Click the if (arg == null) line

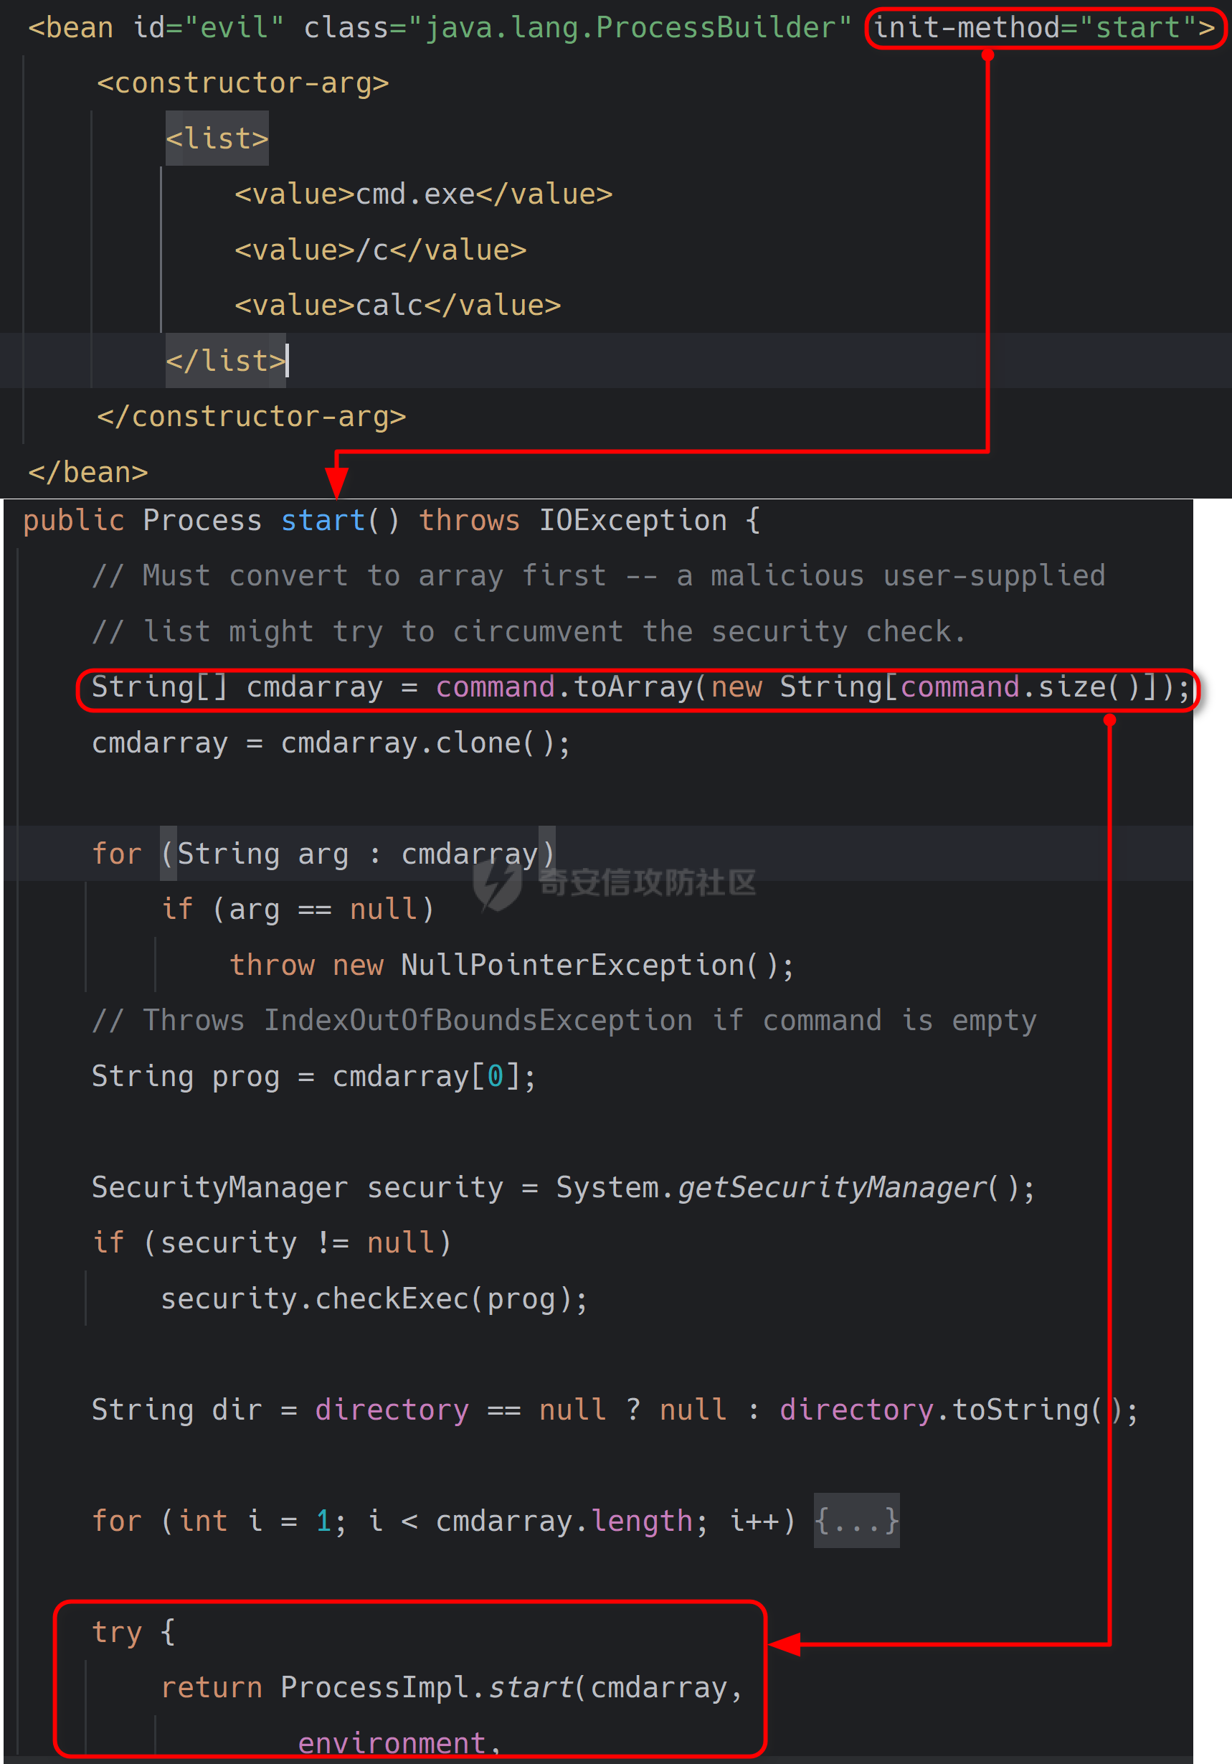298,909
